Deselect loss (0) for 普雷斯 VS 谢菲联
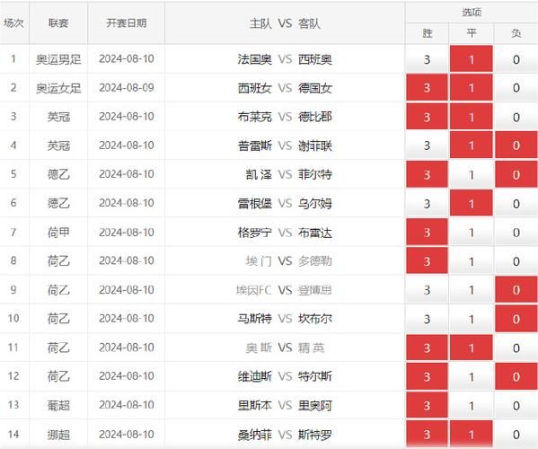The width and height of the screenshot is (538, 449). click(516, 145)
